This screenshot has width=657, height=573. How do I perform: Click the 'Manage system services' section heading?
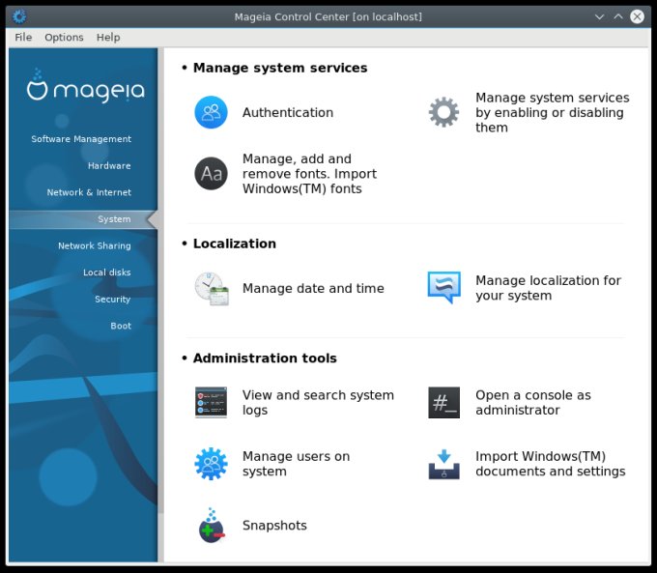(x=280, y=68)
